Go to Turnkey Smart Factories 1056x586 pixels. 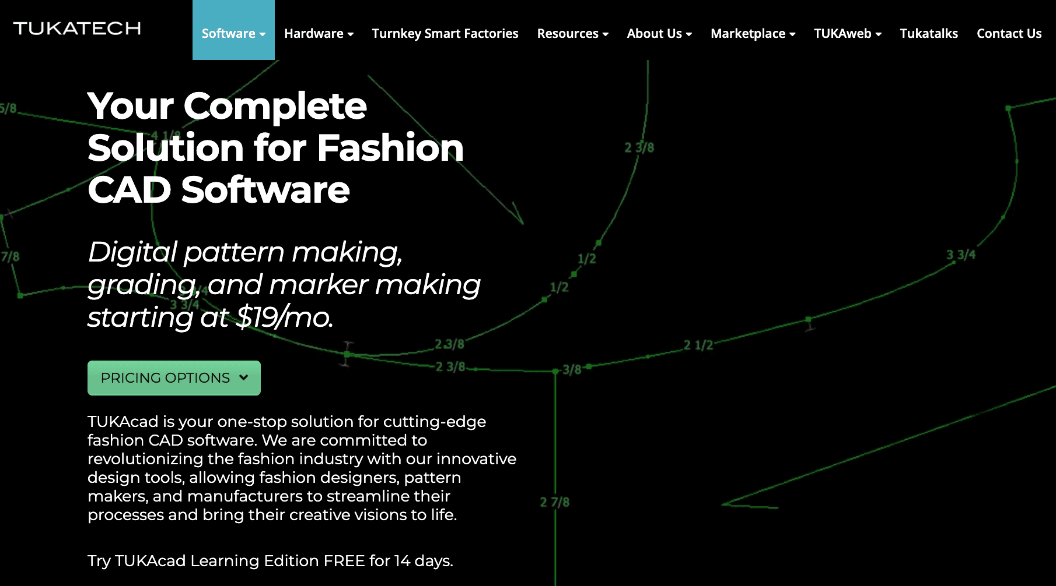click(445, 34)
